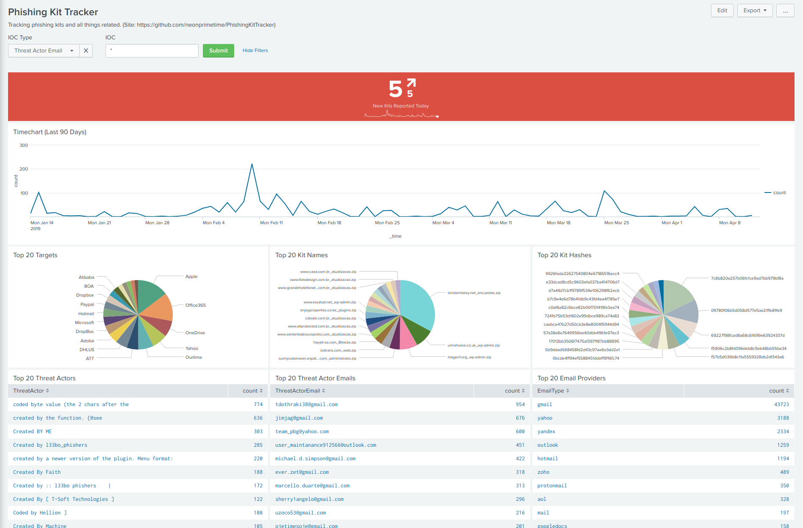The width and height of the screenshot is (803, 528).
Task: Click magen1.org_wp-admin.zip label
Action: pos(469,357)
